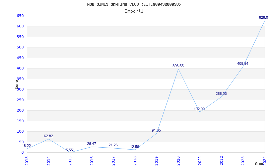Click the 550 y-axis tick label
268x167 pixels.
click(20, 37)
